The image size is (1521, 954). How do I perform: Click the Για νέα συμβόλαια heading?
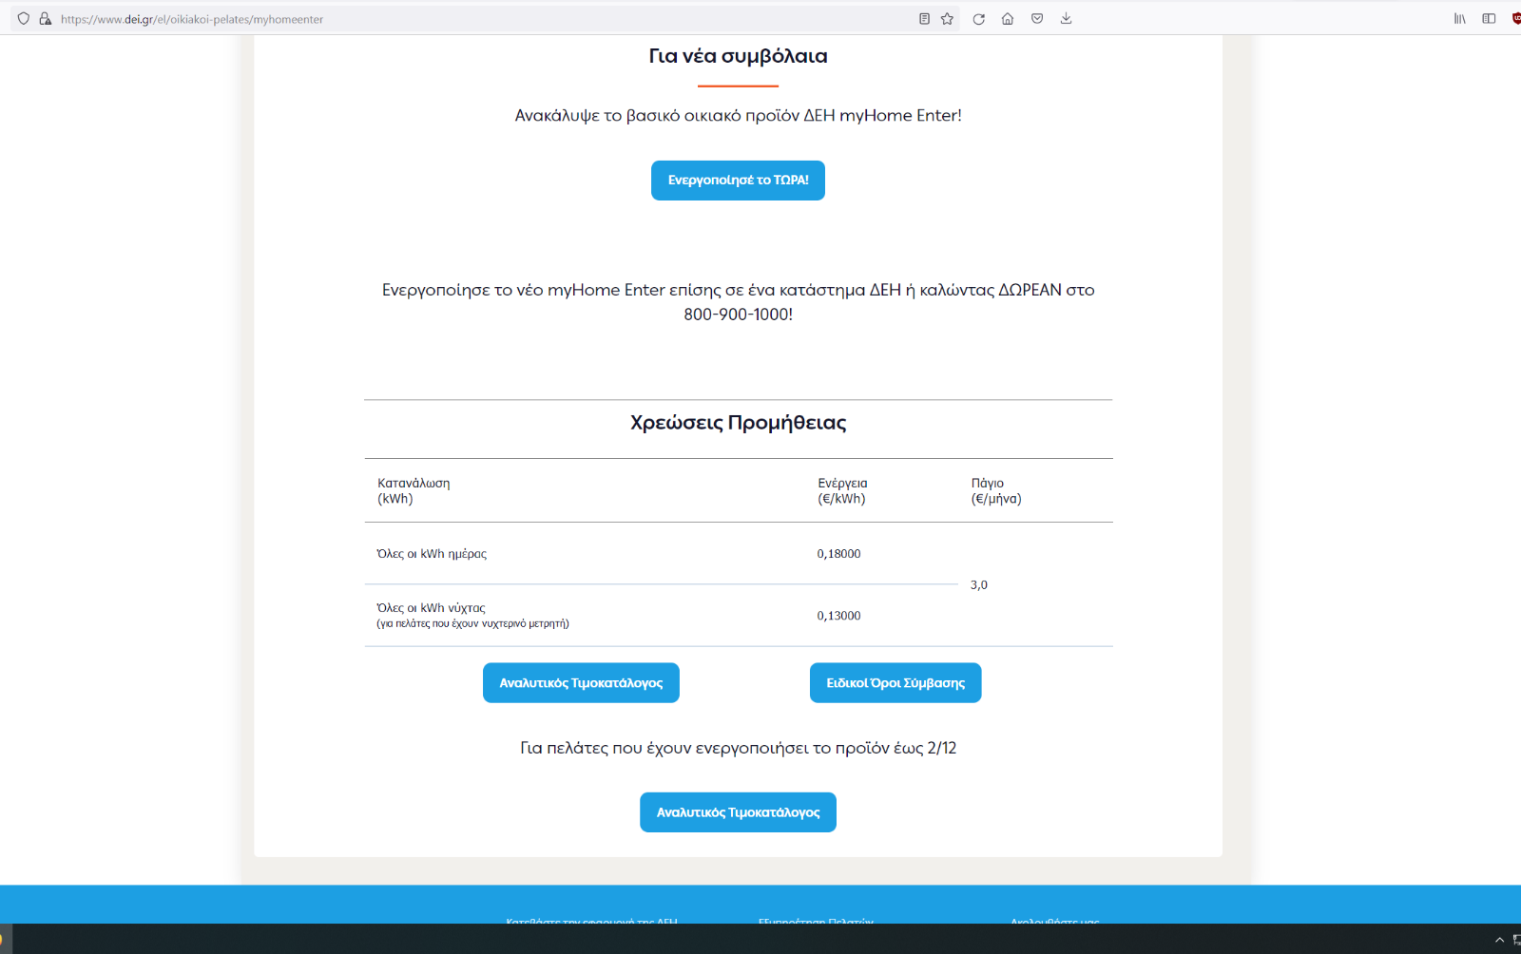(x=738, y=56)
